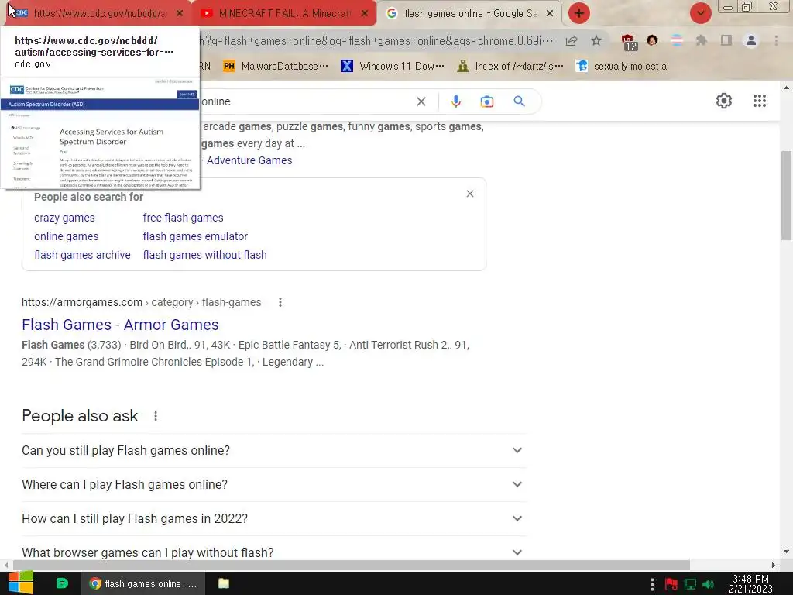Click the share page icon in address bar

point(572,41)
